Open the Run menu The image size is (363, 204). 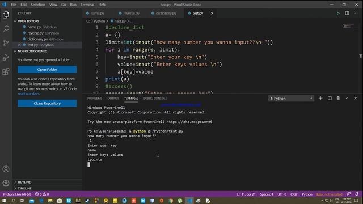pyautogui.click(x=73, y=5)
